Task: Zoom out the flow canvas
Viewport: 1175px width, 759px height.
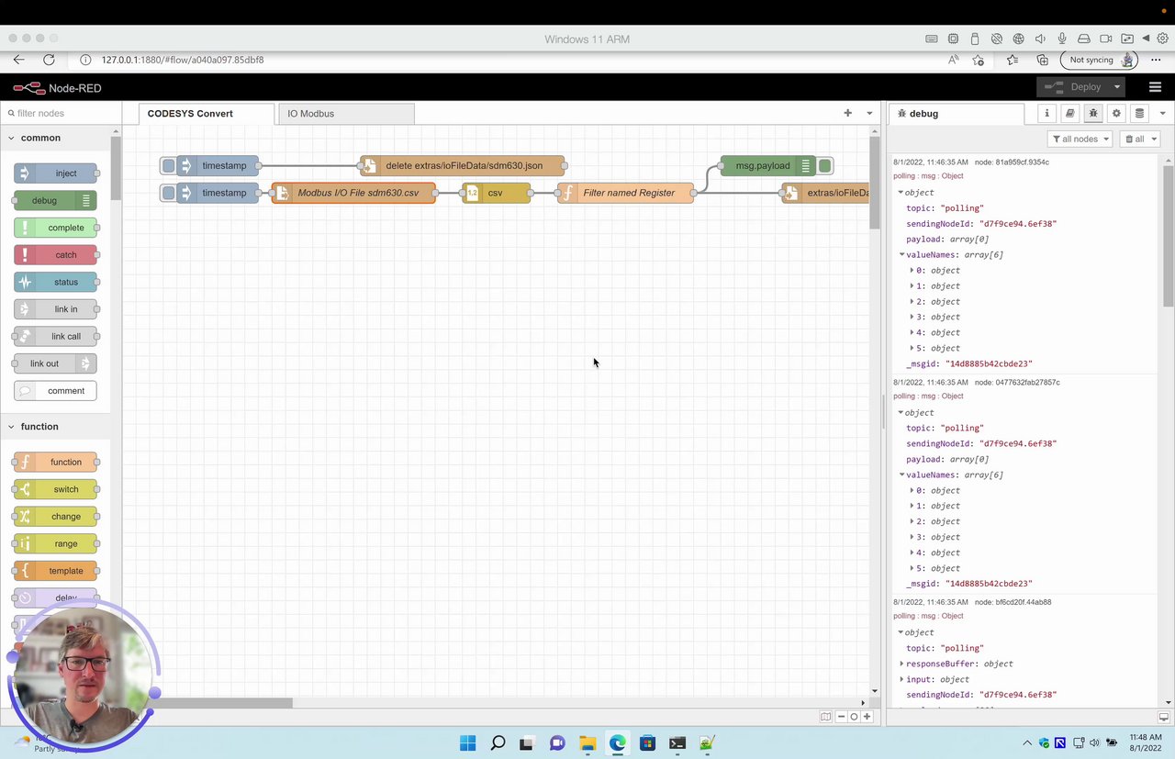Action: [x=841, y=717]
